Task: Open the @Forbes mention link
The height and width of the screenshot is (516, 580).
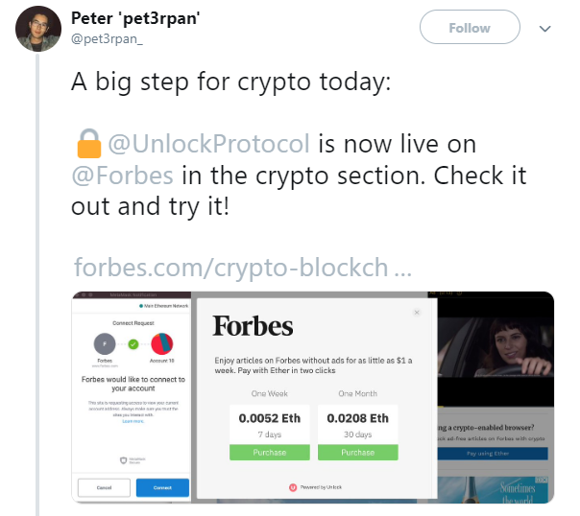Action: [122, 176]
